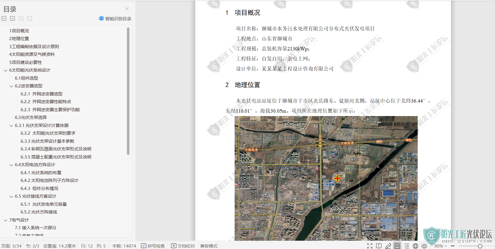The height and width of the screenshot is (249, 495).
Task: Switch to writing mode pen icon
Action: coord(388,246)
